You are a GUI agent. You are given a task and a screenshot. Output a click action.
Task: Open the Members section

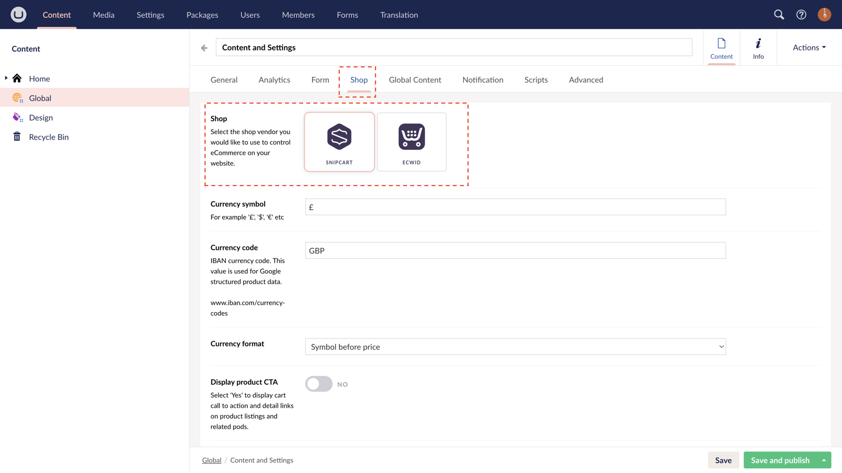[298, 15]
